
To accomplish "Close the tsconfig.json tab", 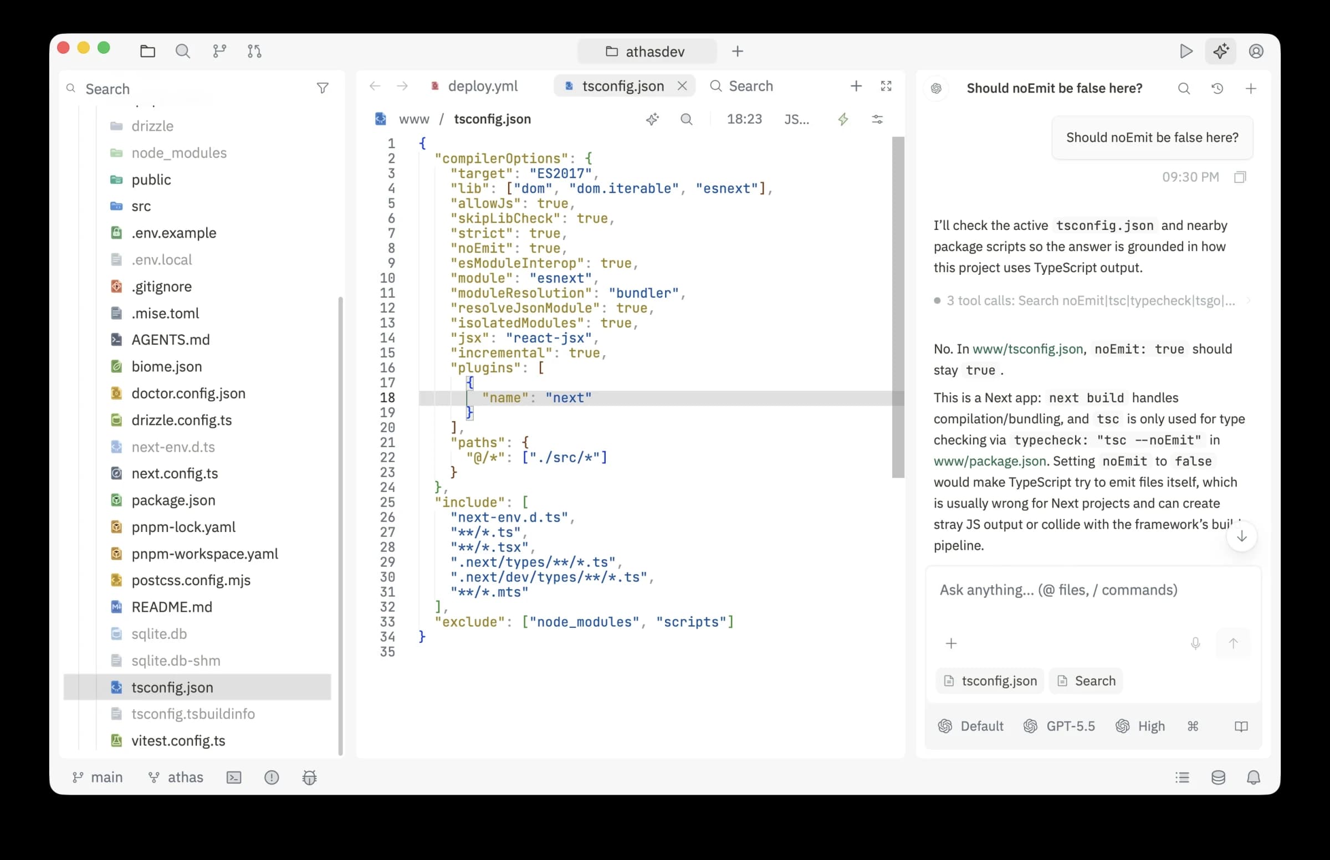I will tap(682, 86).
